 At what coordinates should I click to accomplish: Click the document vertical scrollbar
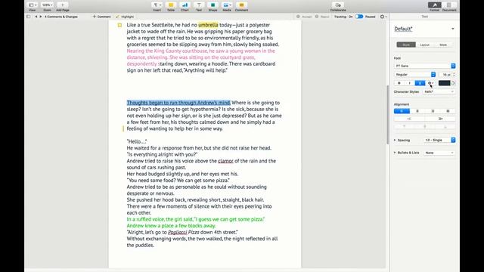388,115
